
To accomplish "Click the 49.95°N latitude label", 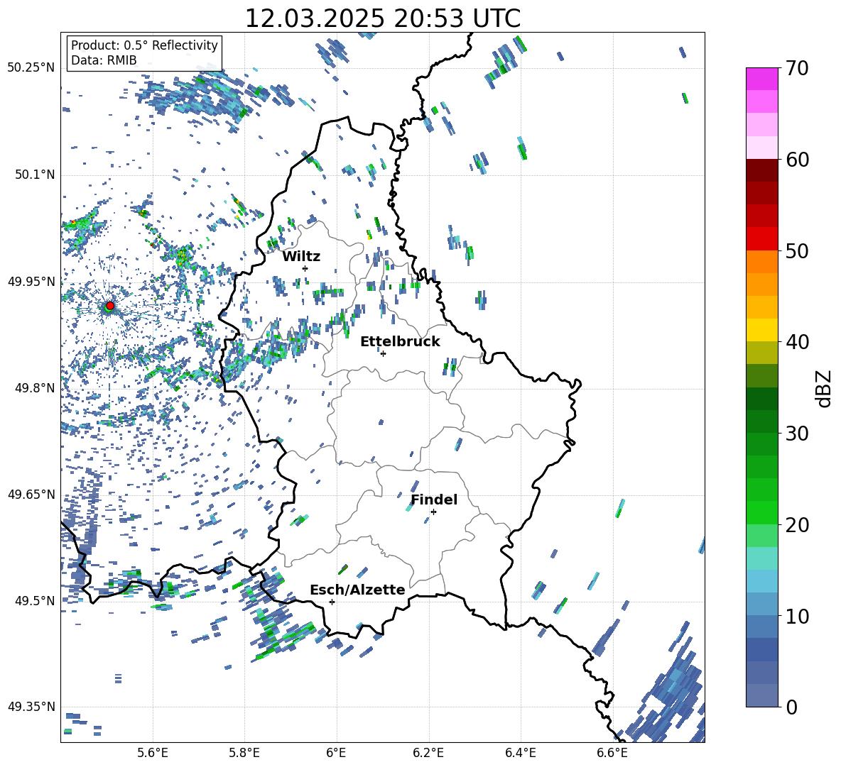I will (x=31, y=281).
